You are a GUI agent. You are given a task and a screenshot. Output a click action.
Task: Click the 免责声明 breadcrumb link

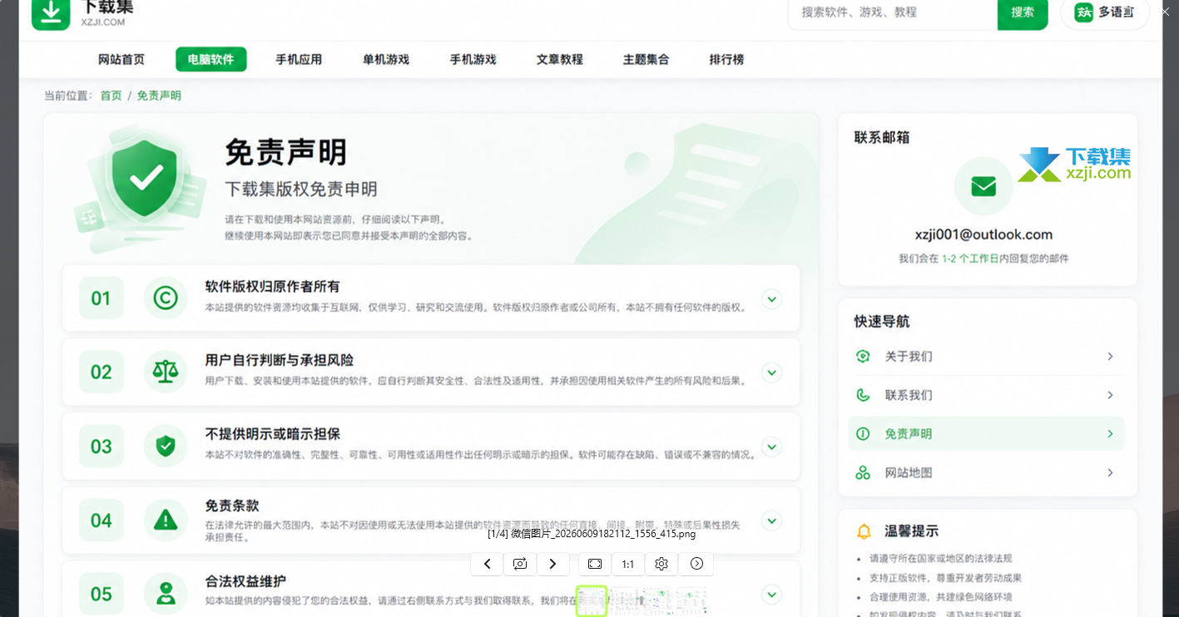click(x=159, y=96)
